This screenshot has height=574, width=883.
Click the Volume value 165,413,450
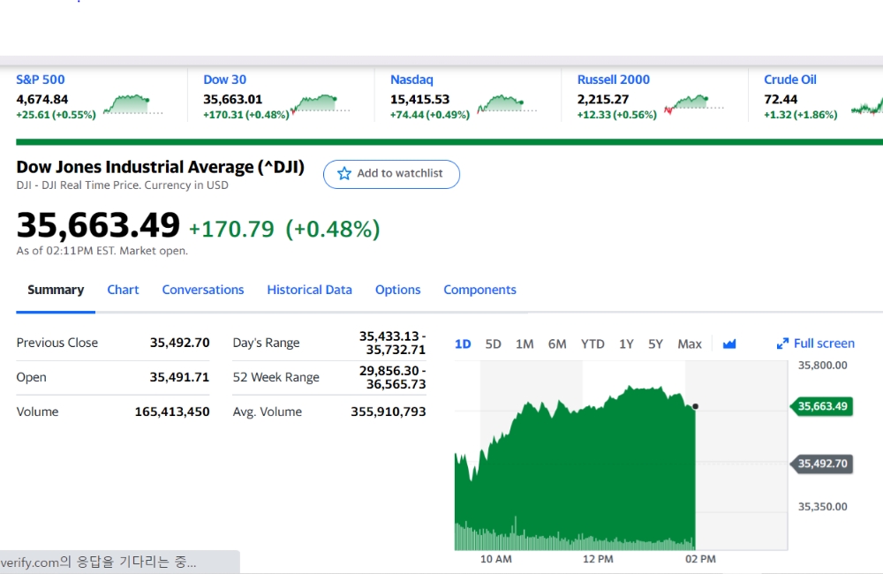tap(172, 412)
